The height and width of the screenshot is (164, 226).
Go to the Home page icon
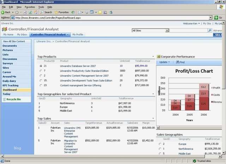click(36, 12)
